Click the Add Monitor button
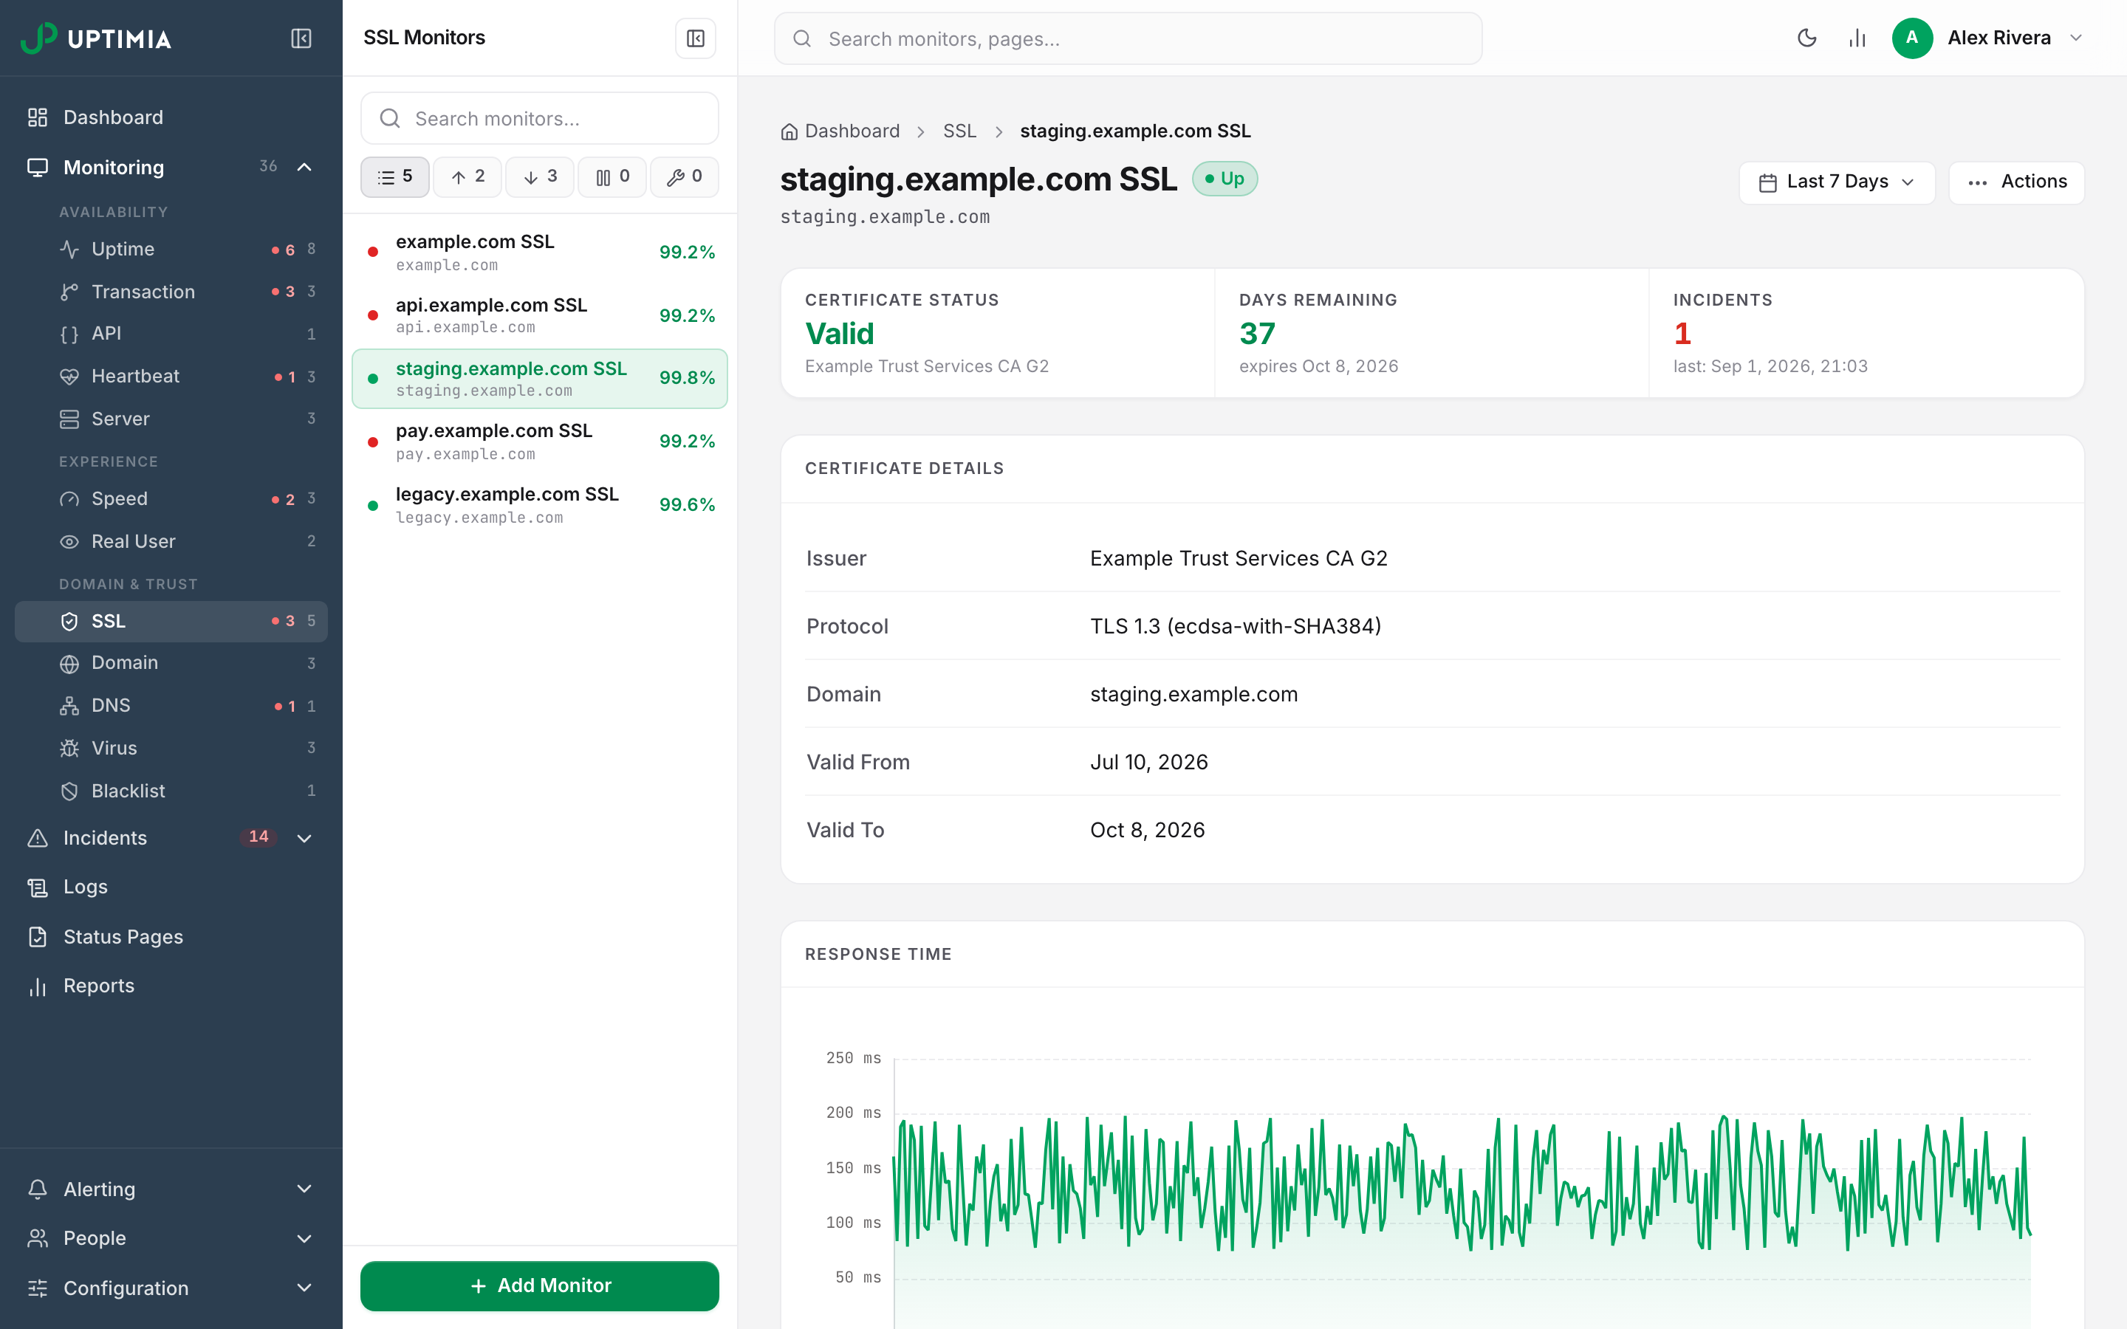The width and height of the screenshot is (2127, 1329). click(x=540, y=1286)
